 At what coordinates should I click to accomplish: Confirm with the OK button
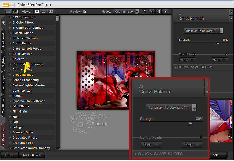tap(218, 155)
